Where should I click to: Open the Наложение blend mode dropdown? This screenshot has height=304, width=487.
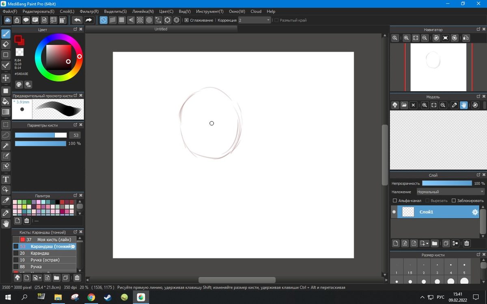[x=450, y=192]
